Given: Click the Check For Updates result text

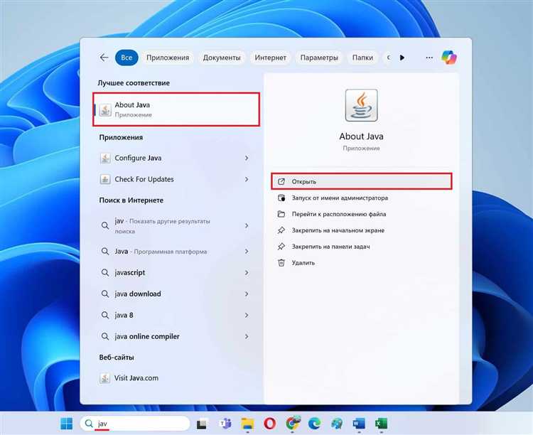Looking at the screenshot, I should click(x=144, y=179).
